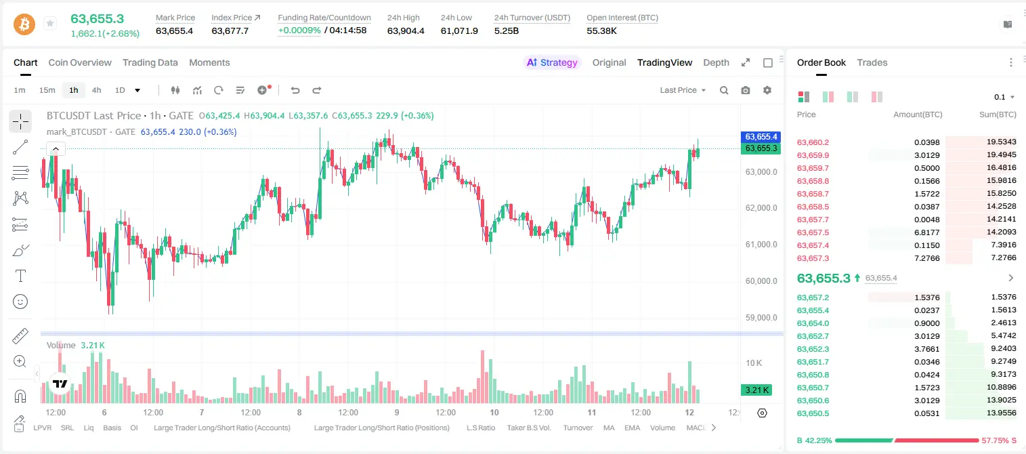The width and height of the screenshot is (1026, 454).
Task: Take a chart snapshot with camera icon
Action: click(x=746, y=90)
